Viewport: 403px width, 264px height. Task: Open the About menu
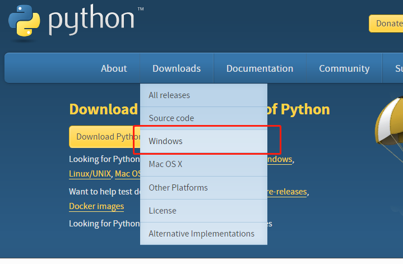pos(114,68)
